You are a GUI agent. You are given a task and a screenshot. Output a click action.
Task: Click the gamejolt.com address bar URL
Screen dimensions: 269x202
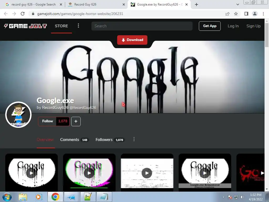coord(80,14)
